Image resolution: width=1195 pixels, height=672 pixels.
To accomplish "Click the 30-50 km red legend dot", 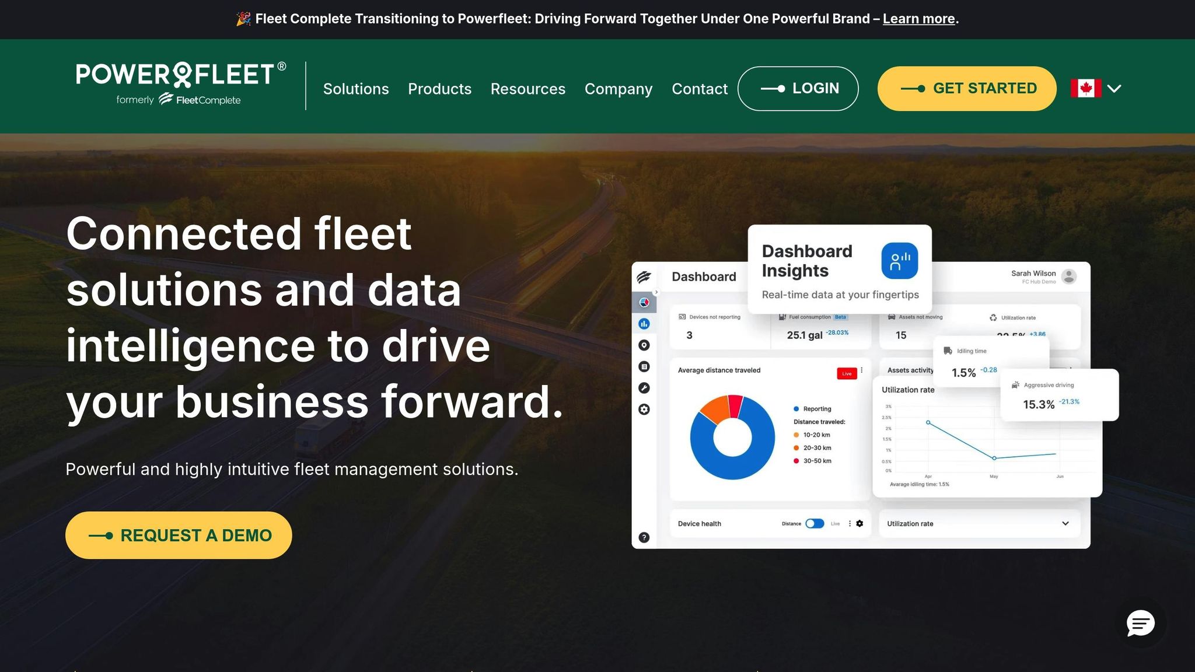I will (x=796, y=461).
